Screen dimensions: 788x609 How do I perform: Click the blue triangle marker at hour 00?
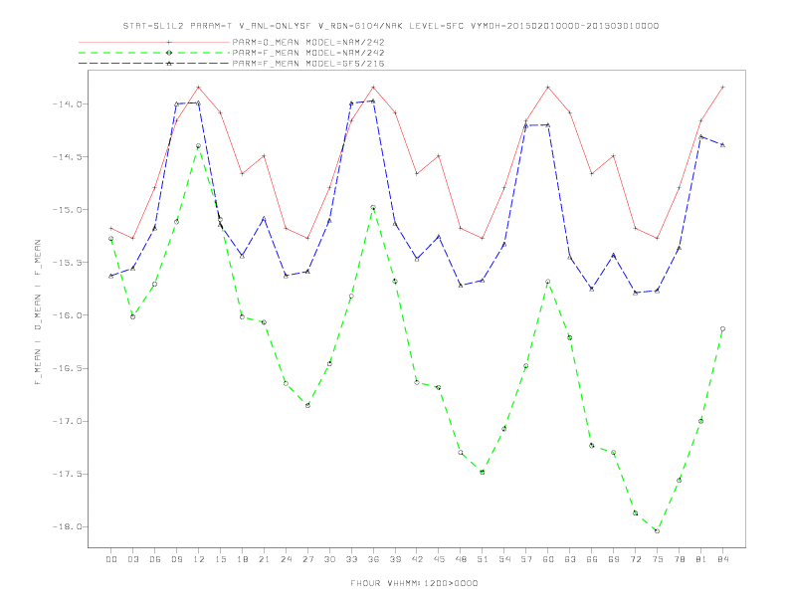pyautogui.click(x=111, y=276)
